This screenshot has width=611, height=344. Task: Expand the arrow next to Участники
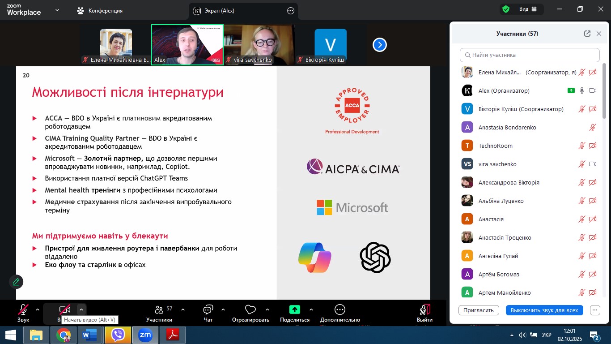(x=183, y=310)
